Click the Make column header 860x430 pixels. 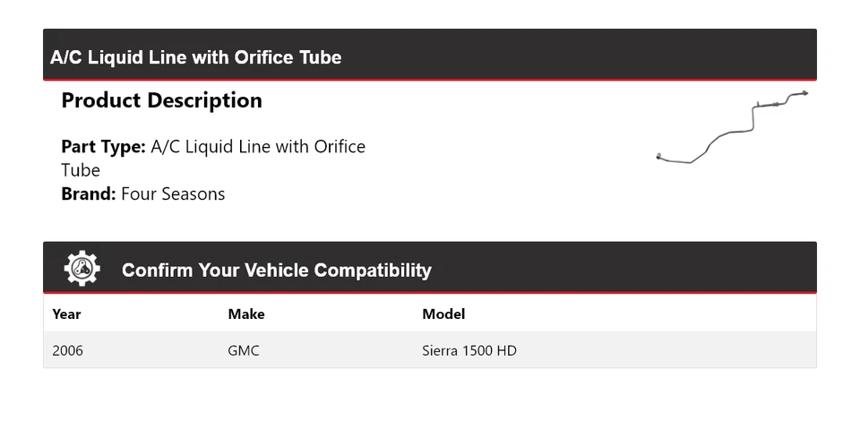pyautogui.click(x=246, y=314)
